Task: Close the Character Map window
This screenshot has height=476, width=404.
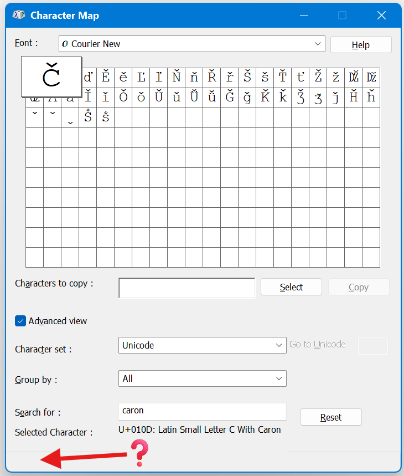Action: pyautogui.click(x=381, y=16)
